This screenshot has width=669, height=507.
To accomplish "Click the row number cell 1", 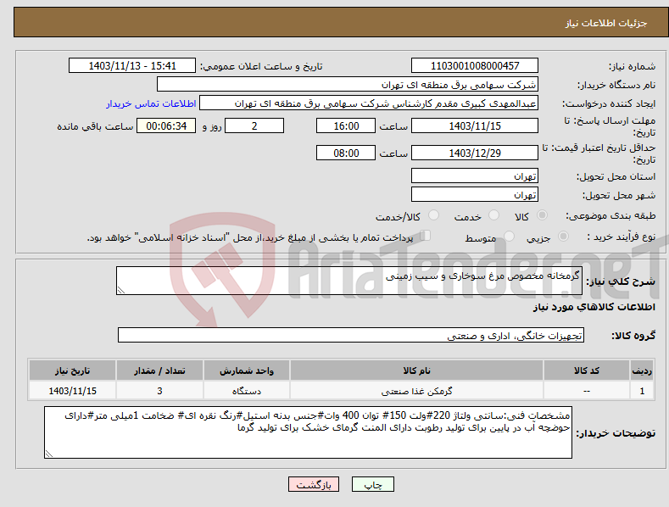I will coord(642,391).
